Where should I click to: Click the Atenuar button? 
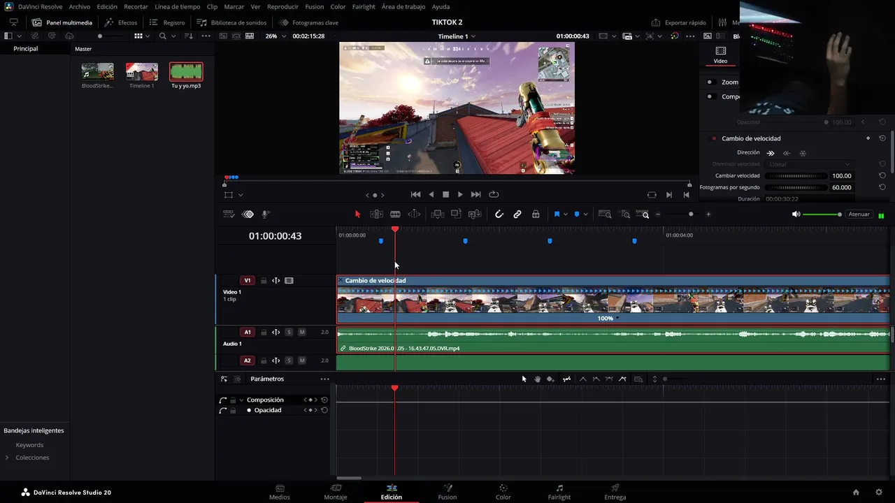pos(859,214)
